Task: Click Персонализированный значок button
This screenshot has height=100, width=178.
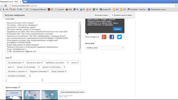Action: pos(72,92)
